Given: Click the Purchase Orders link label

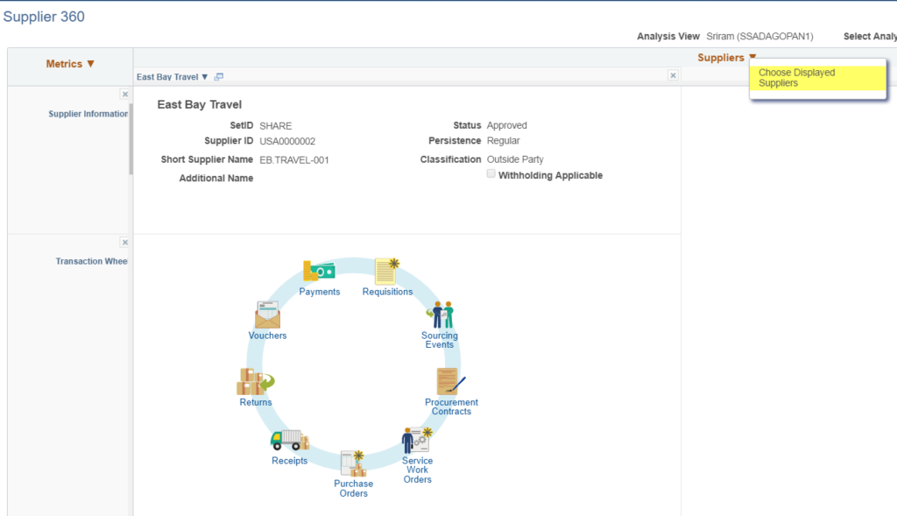Looking at the screenshot, I should tap(354, 489).
